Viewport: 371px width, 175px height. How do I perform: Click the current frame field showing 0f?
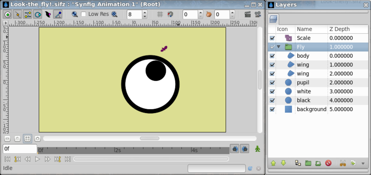[20, 149]
